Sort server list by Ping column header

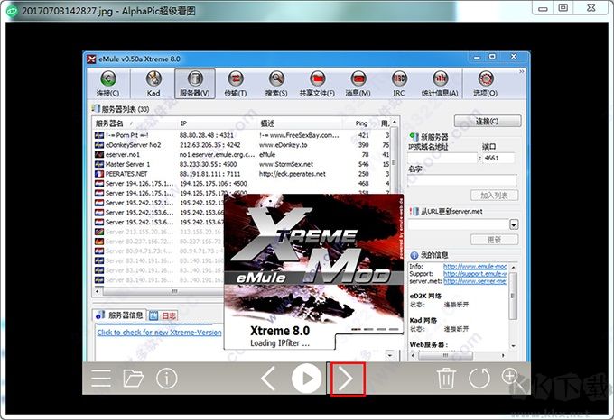[x=362, y=123]
